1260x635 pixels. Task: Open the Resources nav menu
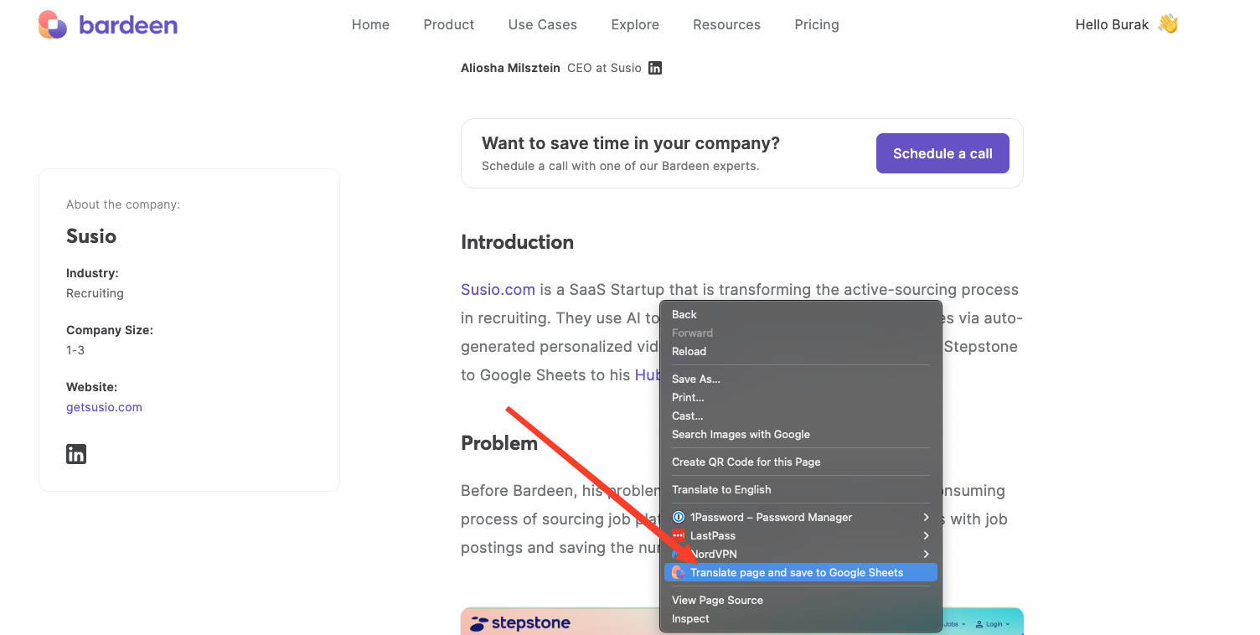727,24
